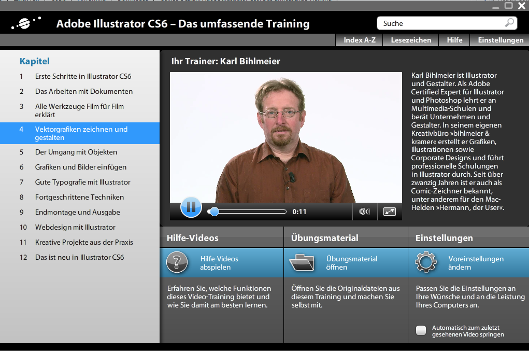
Task: Open chapter 11 Kreative Projekte aus der Praxis
Action: click(x=80, y=242)
